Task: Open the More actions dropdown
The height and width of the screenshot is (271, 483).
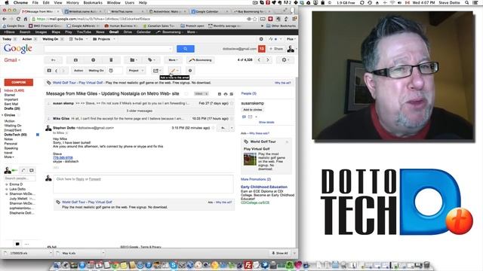Action: pyautogui.click(x=173, y=60)
